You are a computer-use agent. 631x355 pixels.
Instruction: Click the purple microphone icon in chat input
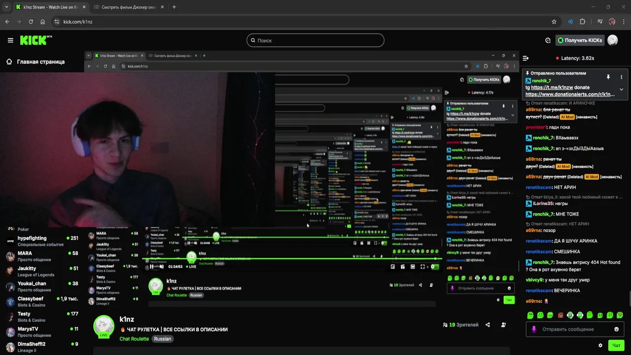[x=534, y=329]
